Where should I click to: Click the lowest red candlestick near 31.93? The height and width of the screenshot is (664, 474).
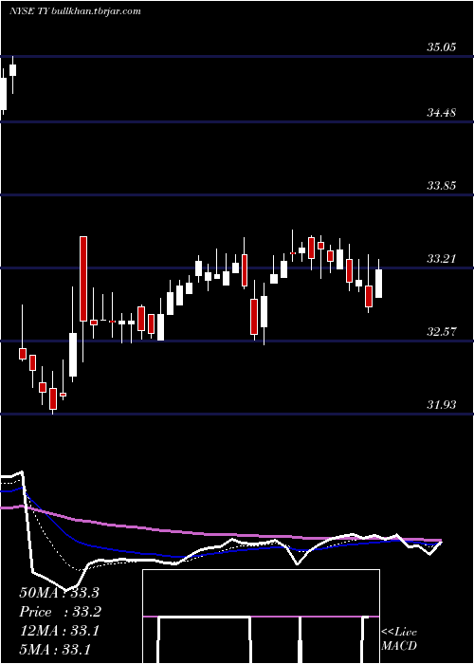coord(53,398)
